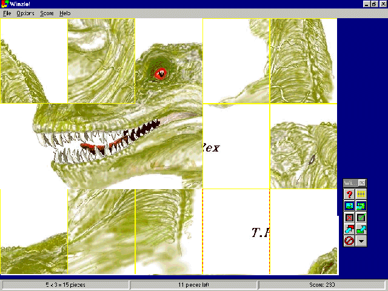Toggle the red X box in palette
This screenshot has width=388, height=291.
pyautogui.click(x=349, y=218)
